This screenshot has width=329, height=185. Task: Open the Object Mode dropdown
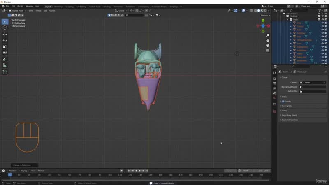(x=17, y=11)
